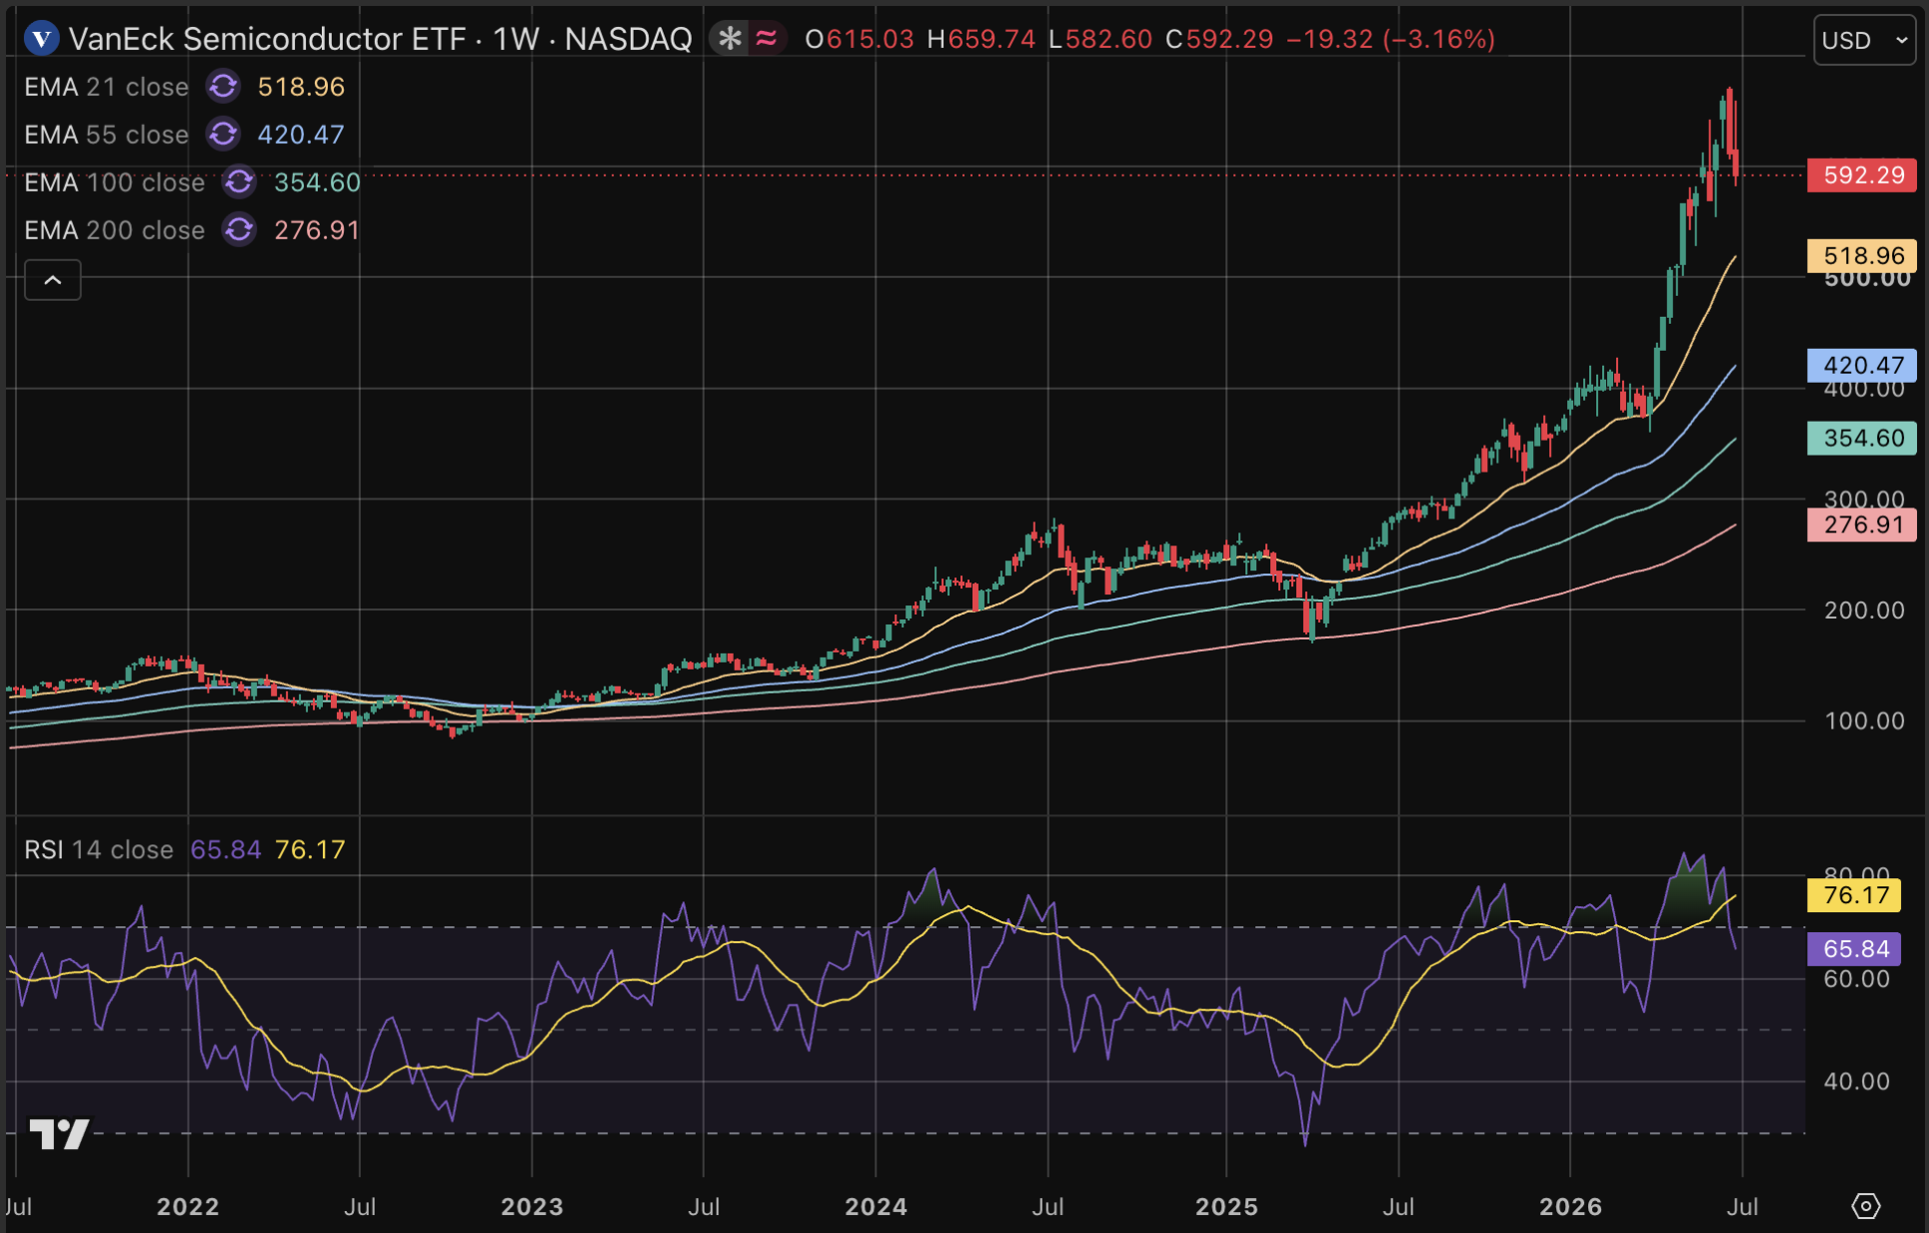The width and height of the screenshot is (1929, 1233).
Task: Select the EMA 55 close legend
Action: point(107,134)
